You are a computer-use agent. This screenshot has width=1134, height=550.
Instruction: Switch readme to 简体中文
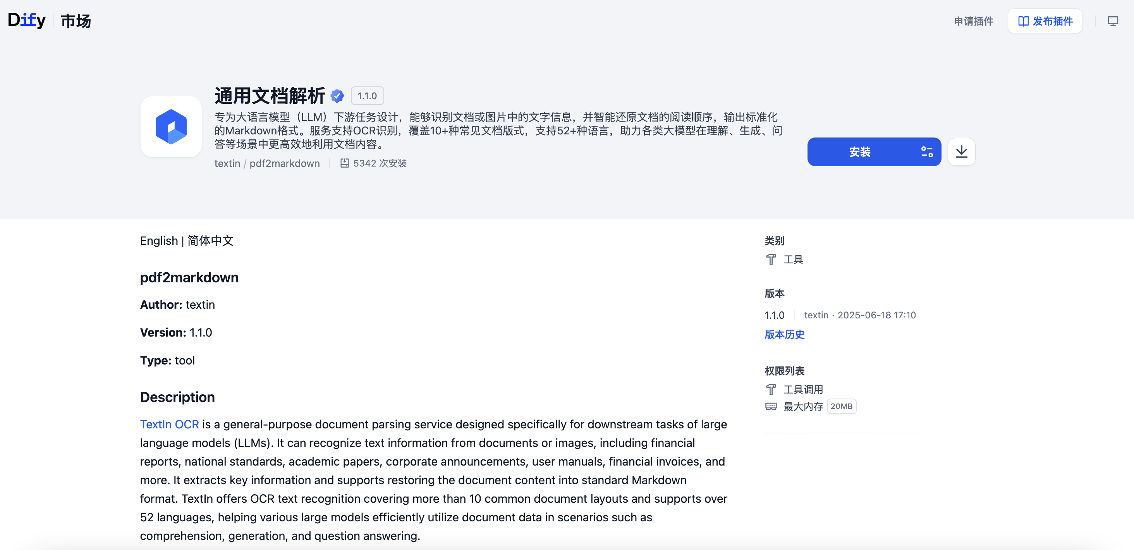[210, 241]
